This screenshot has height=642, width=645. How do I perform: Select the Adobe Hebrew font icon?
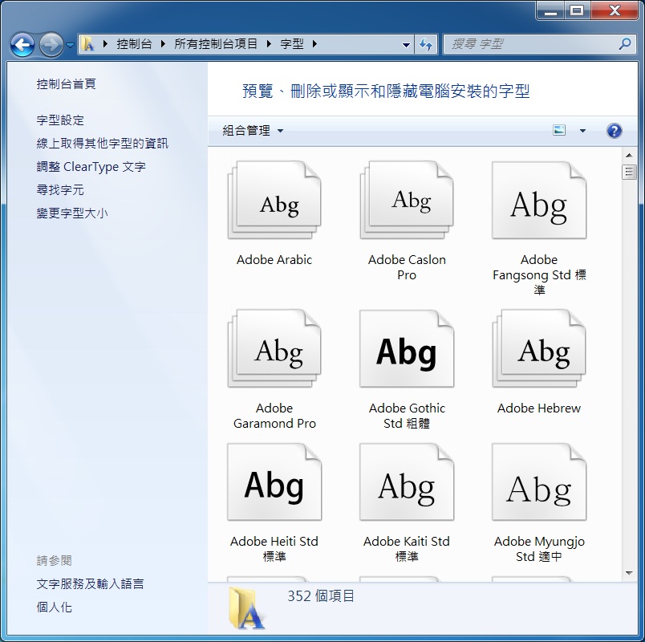[539, 348]
